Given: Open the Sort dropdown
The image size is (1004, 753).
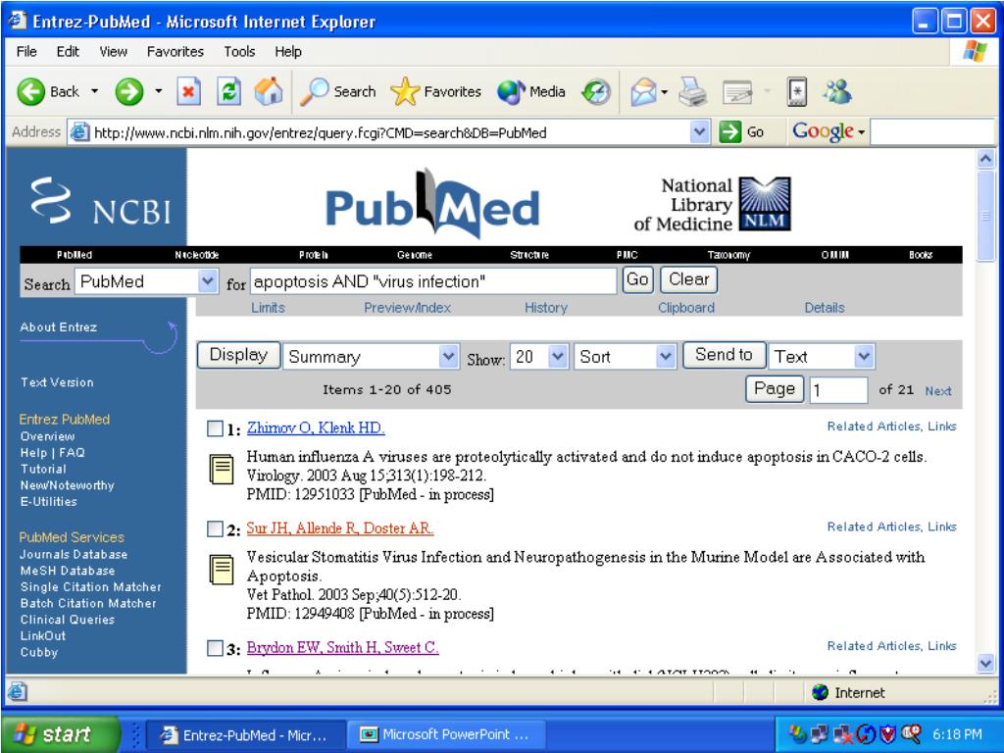Looking at the screenshot, I should coord(666,356).
